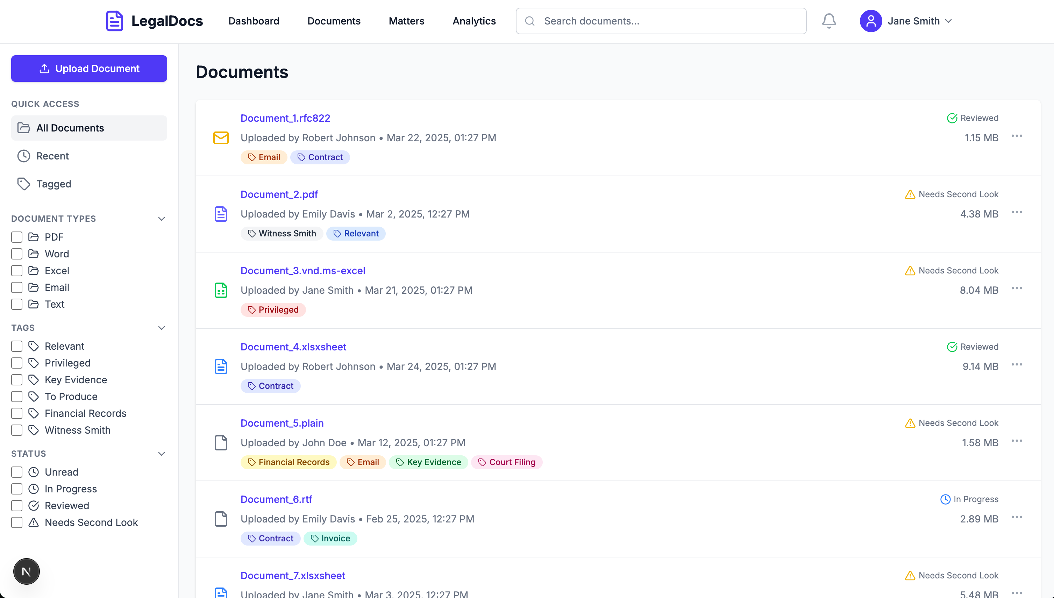This screenshot has height=598, width=1054.
Task: Enable the To Produce tag filter
Action: (x=17, y=397)
